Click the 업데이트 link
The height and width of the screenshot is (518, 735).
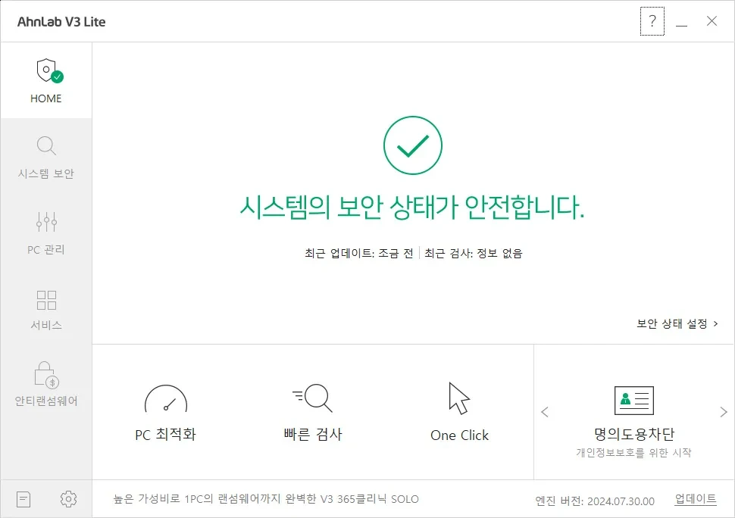pyautogui.click(x=696, y=499)
